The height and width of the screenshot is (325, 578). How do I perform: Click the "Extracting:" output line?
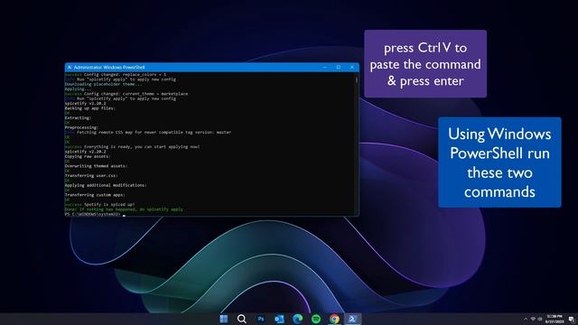(x=78, y=118)
